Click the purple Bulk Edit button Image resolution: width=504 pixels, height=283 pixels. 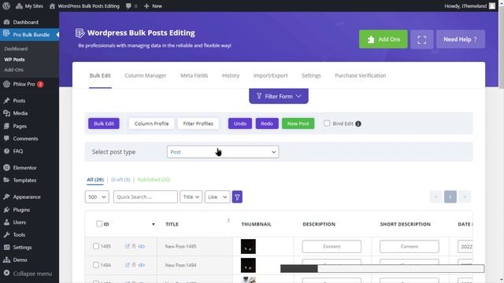point(103,123)
